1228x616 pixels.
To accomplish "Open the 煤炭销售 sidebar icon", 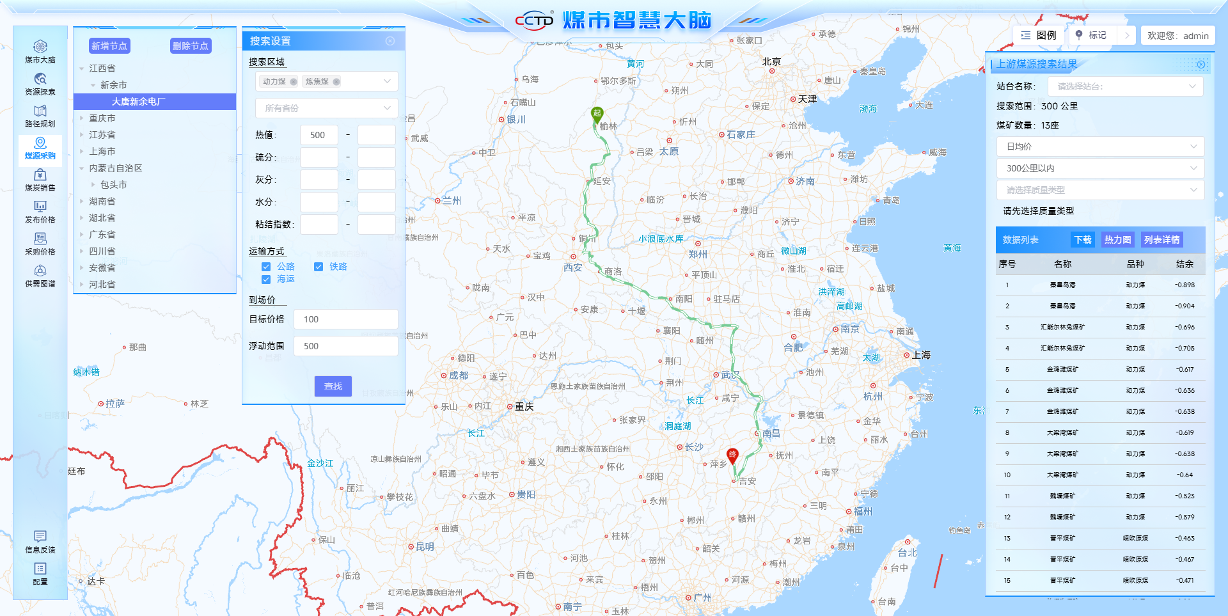I will (40, 179).
